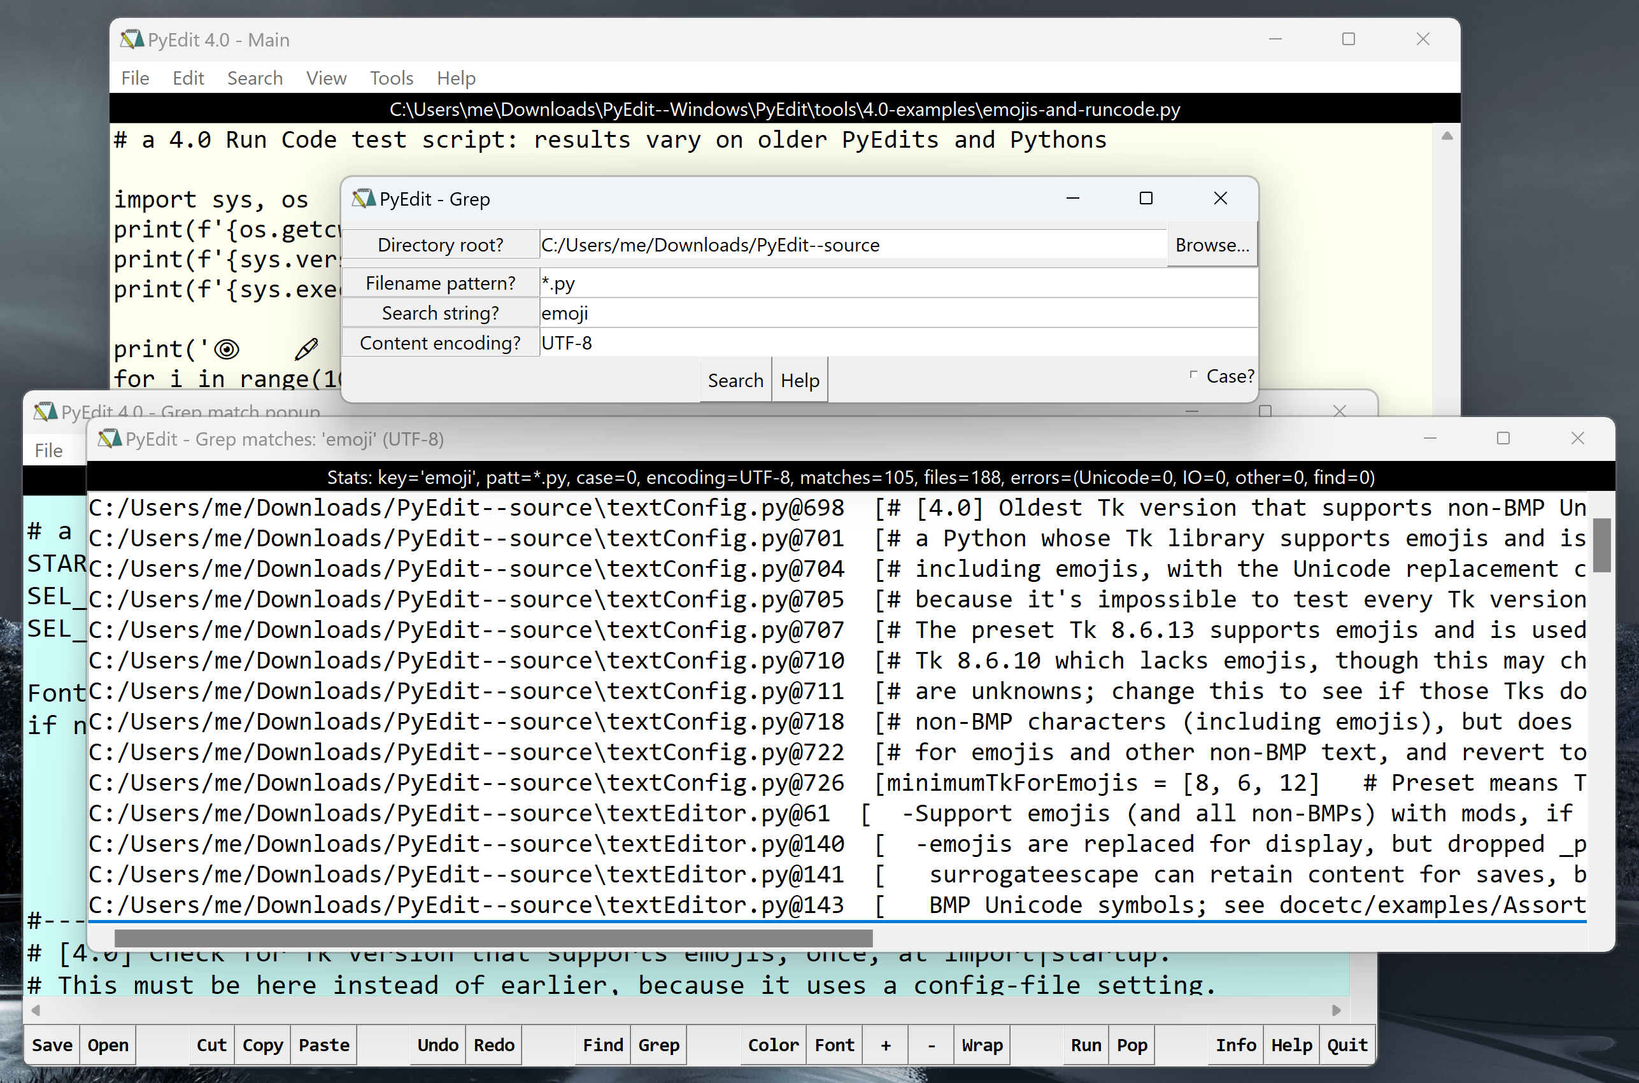Viewport: 1639px width, 1083px height.
Task: Click the Pop toolbar button
Action: point(1132,1045)
